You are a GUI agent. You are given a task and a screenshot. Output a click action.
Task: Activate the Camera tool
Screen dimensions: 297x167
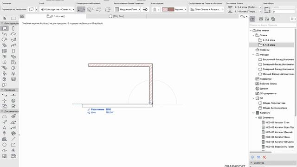13,106
